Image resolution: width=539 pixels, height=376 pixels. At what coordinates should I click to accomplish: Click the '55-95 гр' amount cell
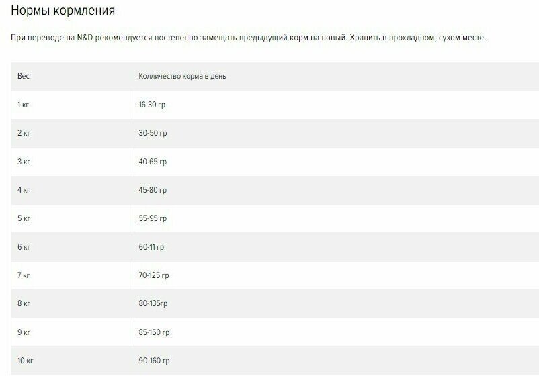tap(335, 218)
